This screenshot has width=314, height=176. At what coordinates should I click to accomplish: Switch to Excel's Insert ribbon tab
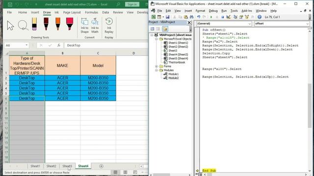click(x=35, y=12)
